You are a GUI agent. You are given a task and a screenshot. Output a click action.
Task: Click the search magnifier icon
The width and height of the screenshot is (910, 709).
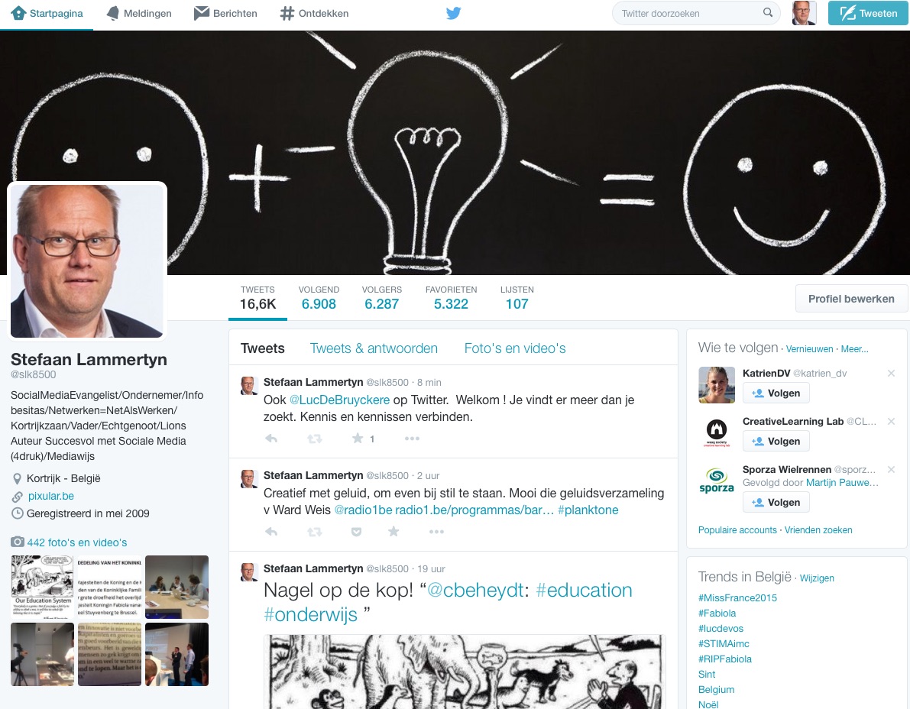(x=768, y=12)
